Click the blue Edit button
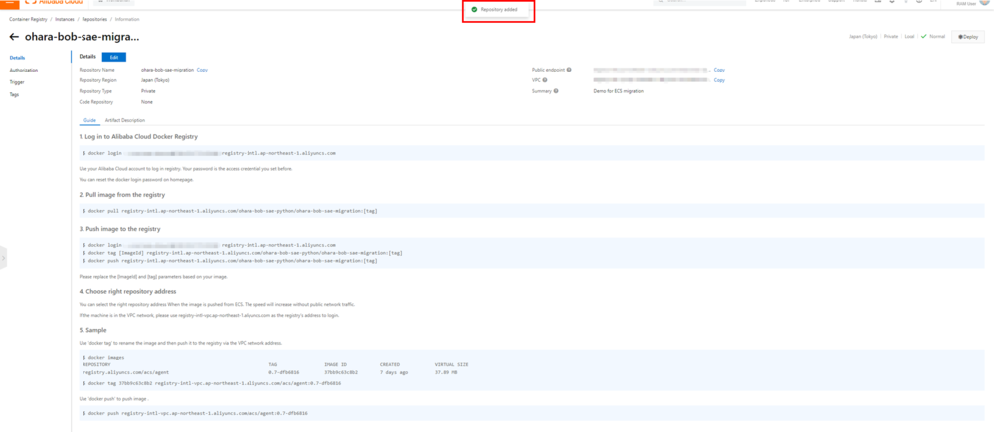Viewport: 994px width, 432px height. point(114,57)
